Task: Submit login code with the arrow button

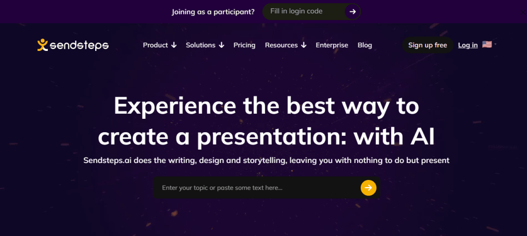Action: tap(352, 12)
